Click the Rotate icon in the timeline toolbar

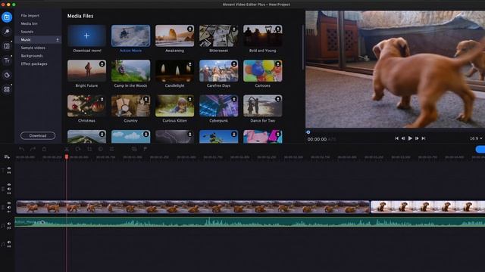point(78,150)
